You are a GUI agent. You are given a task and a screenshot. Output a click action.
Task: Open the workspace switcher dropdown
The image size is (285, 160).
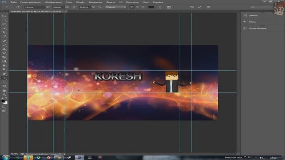point(261,7)
